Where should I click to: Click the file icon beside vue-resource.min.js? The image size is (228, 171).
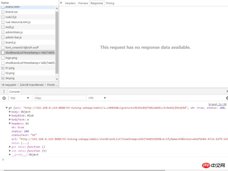coord(3,22)
